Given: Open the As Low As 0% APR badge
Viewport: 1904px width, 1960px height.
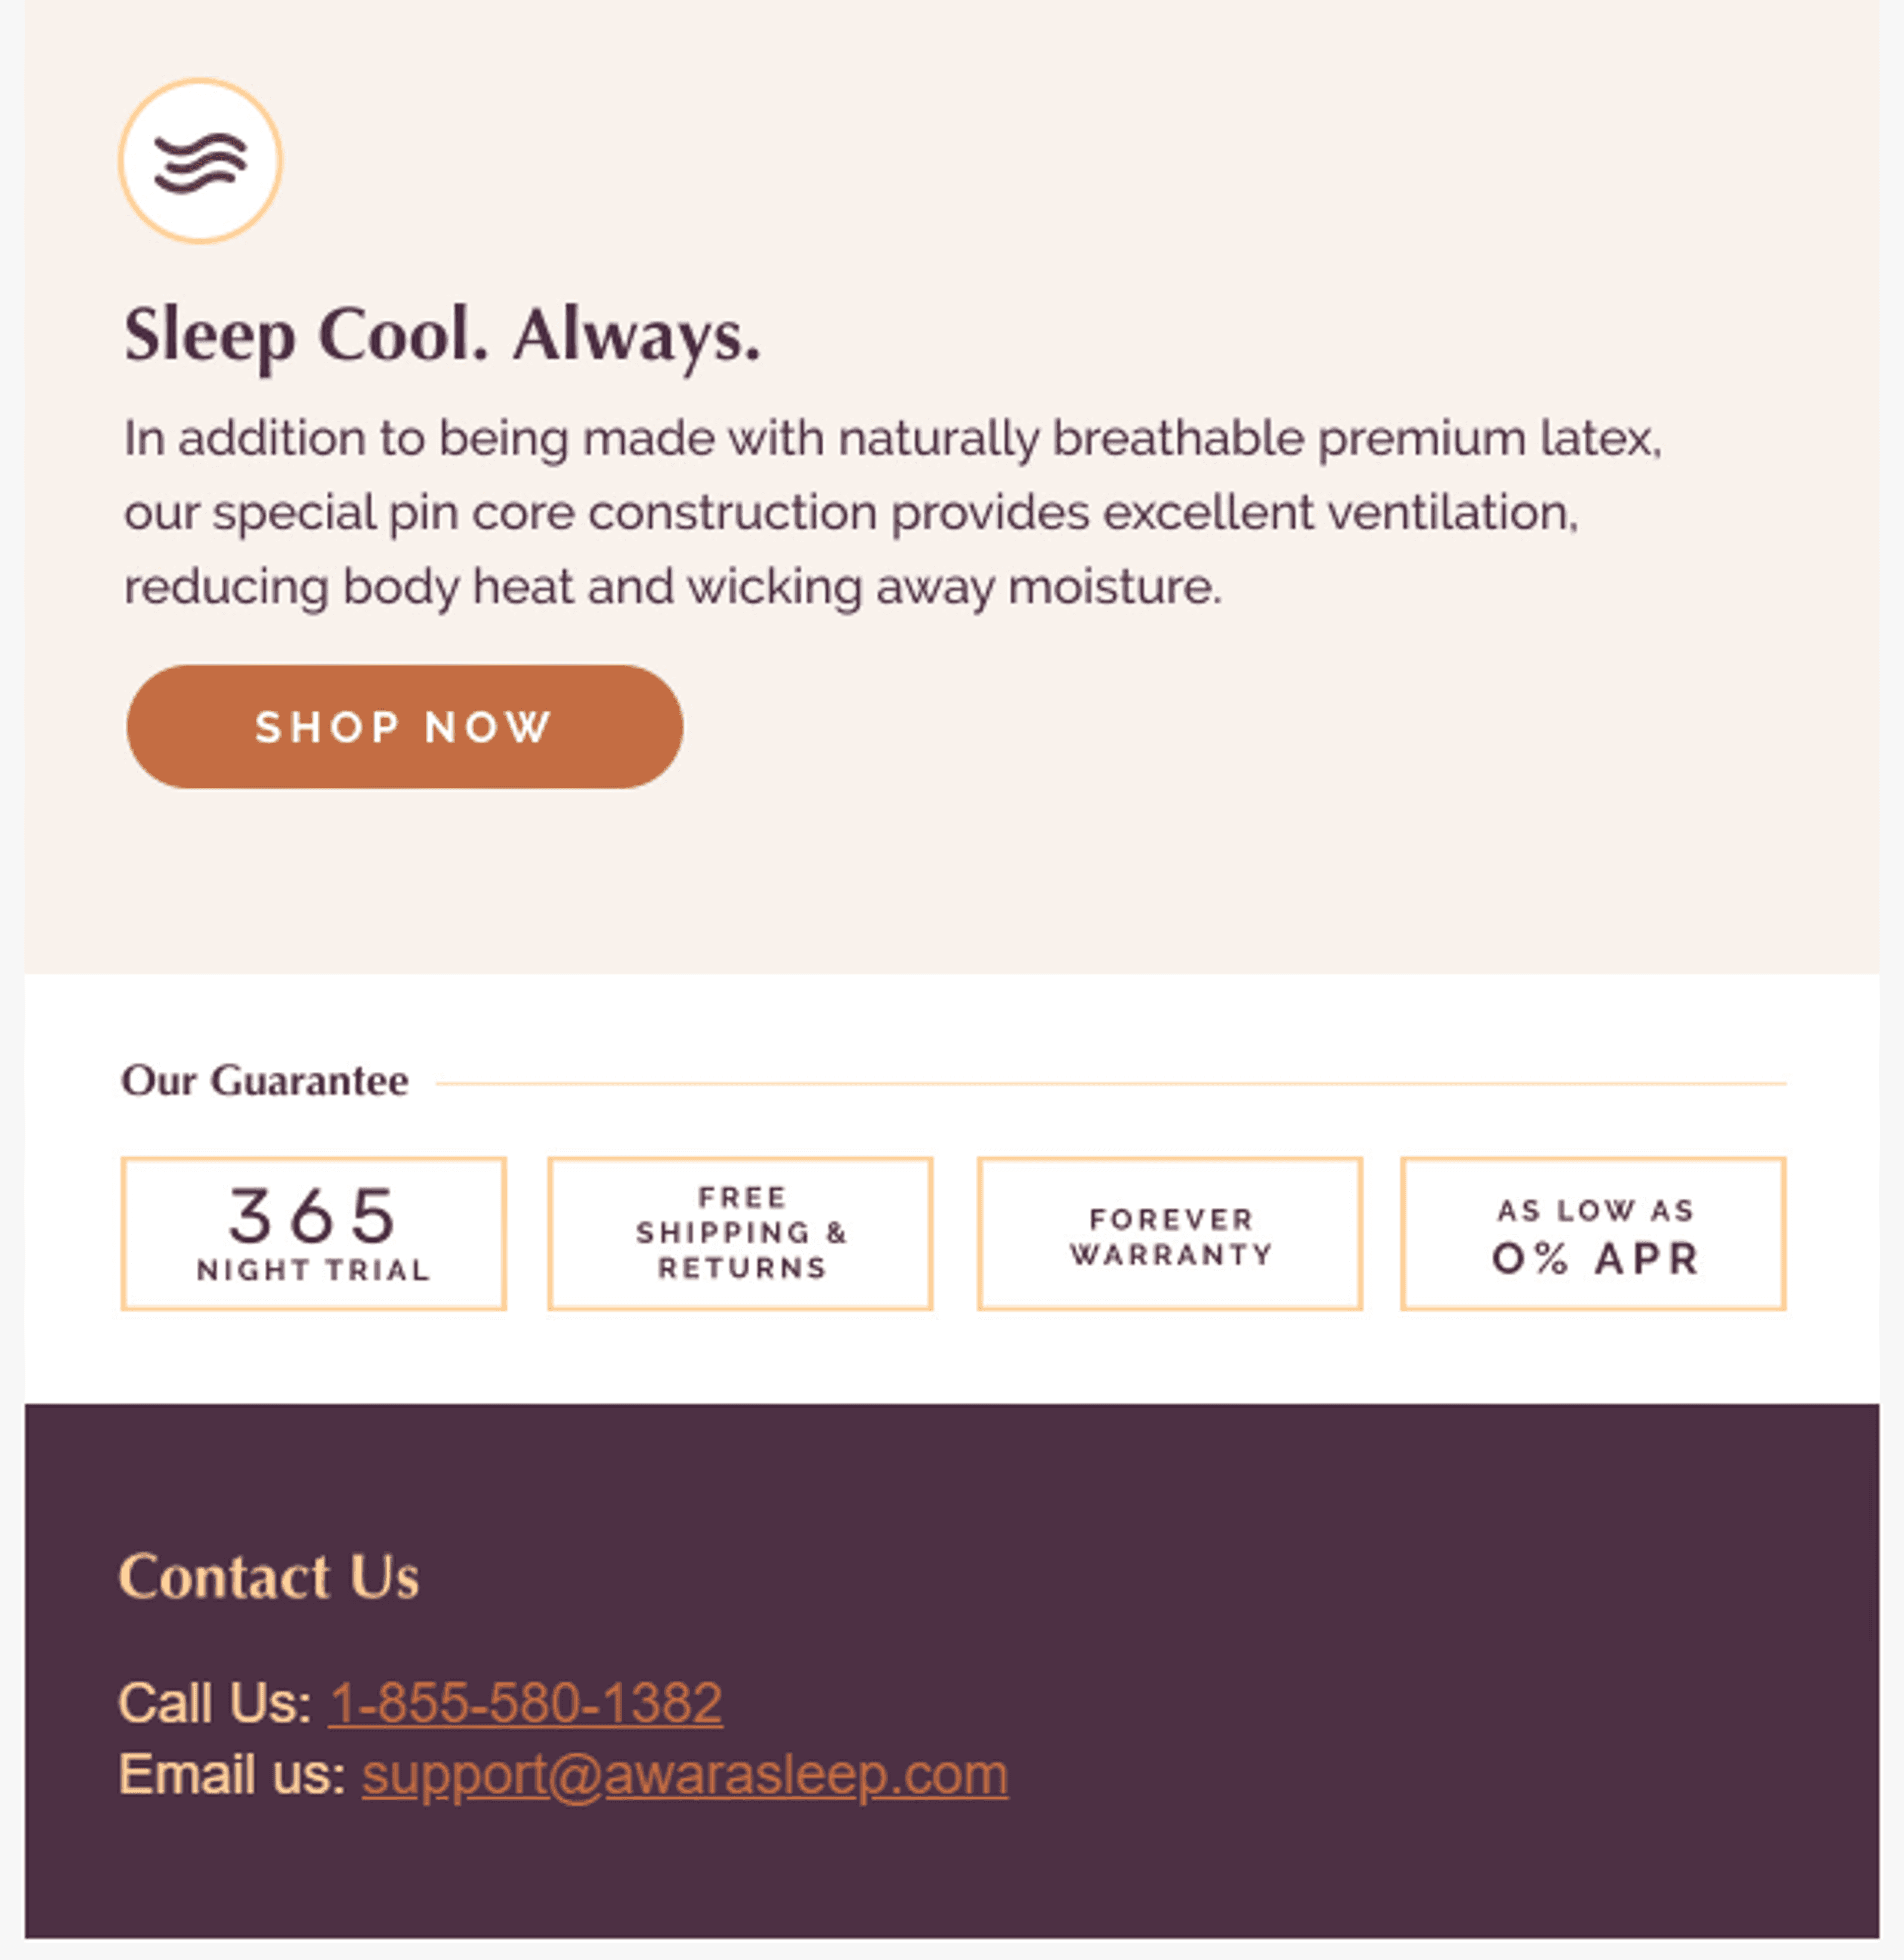Looking at the screenshot, I should [x=1593, y=1234].
